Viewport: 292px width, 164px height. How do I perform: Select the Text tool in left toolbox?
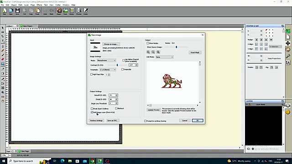[x=3, y=41]
